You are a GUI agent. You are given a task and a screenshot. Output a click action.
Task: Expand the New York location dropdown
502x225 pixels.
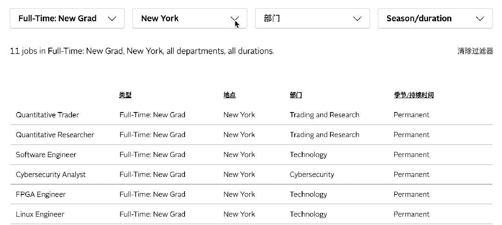190,19
